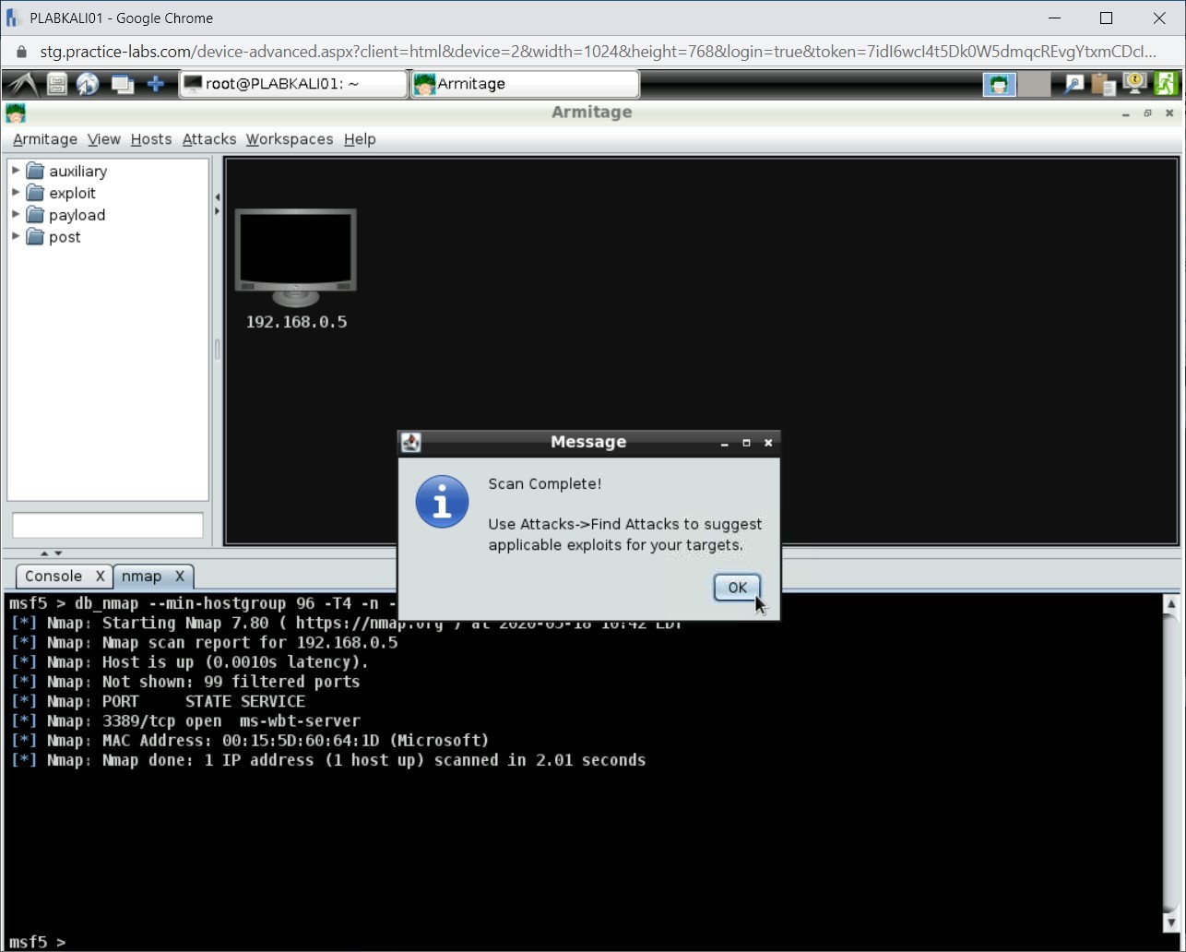The width and height of the screenshot is (1186, 952).
Task: Switch to the Console tab
Action: [x=53, y=576]
